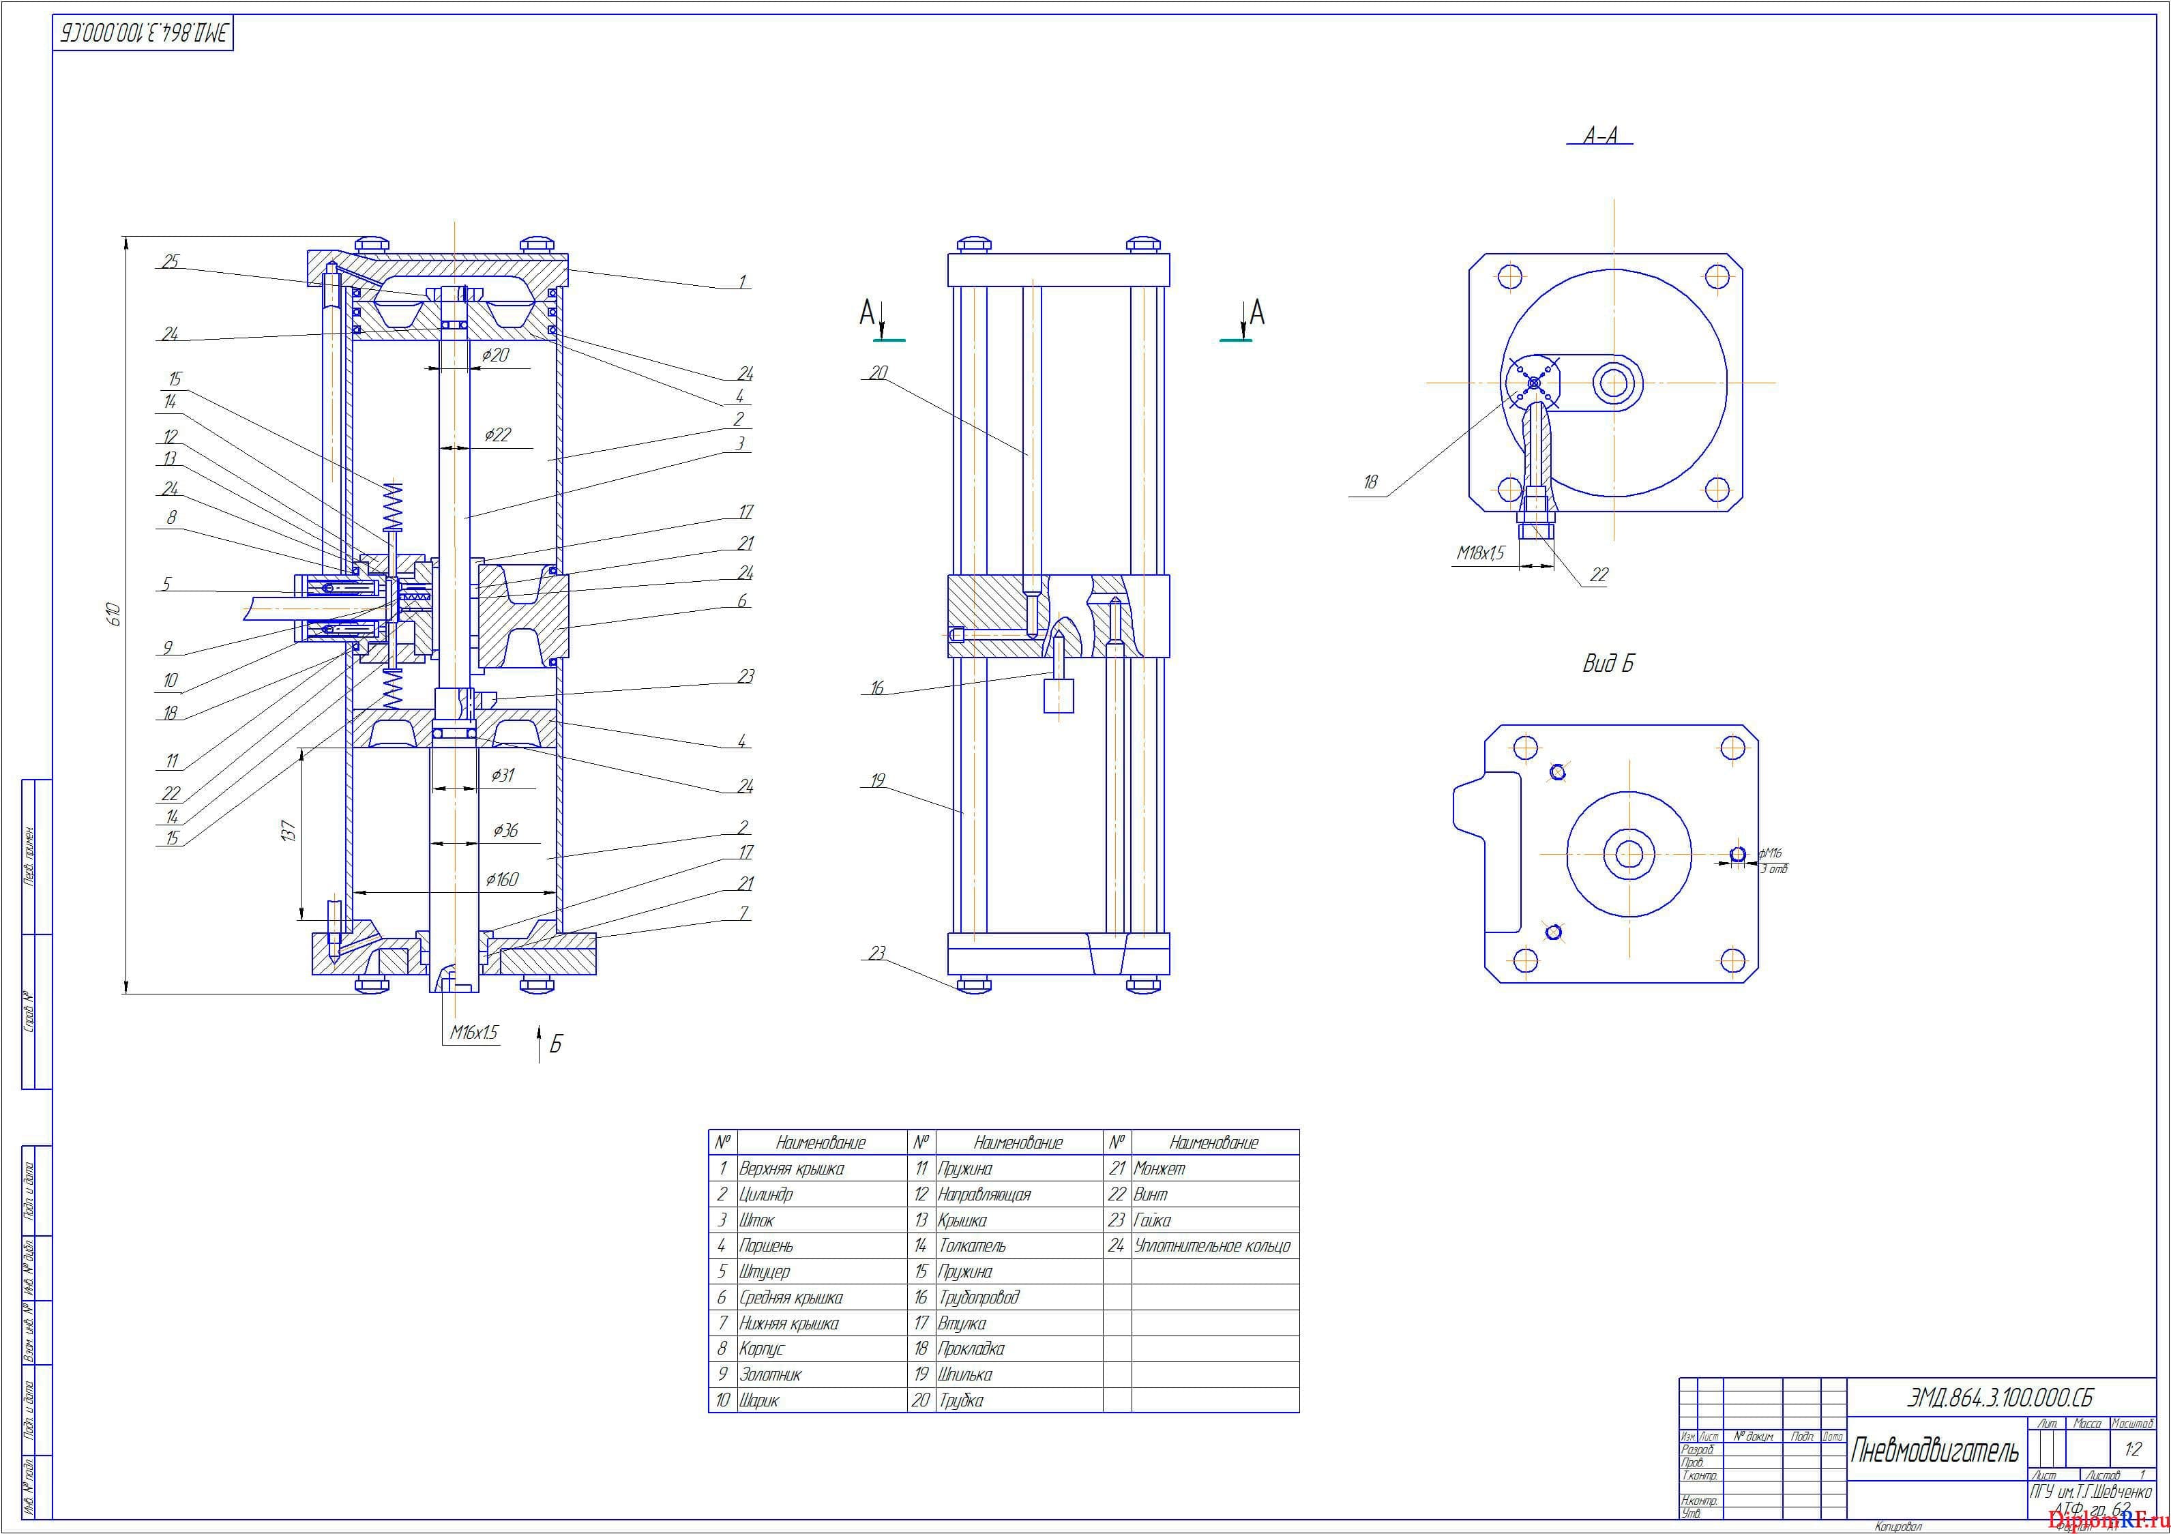Click the "Трубопровод" cell in the parts table
Screen dimensions: 2171x1534
(x=979, y=1297)
